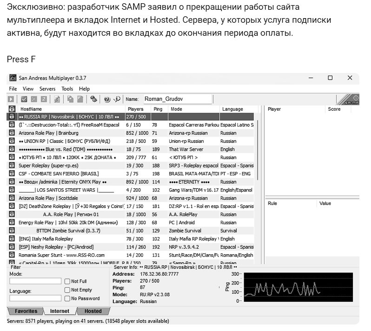
Task: Sort by the Players column header
Action: [x=138, y=109]
